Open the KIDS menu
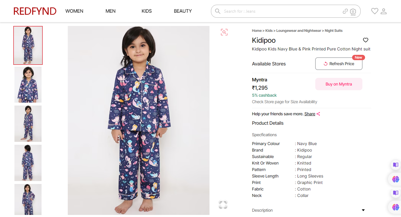 click(x=146, y=11)
